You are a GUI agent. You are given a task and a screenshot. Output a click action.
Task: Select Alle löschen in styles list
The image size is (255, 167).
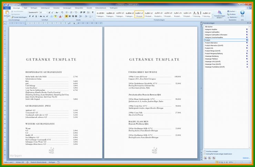[x=226, y=27]
